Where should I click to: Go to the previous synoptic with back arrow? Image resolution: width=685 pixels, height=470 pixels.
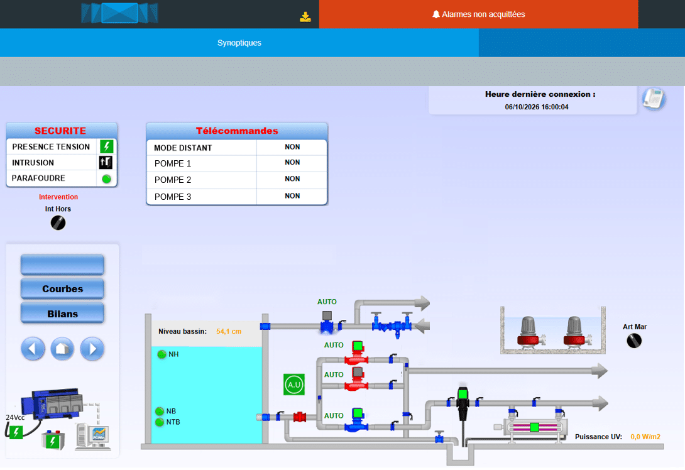(33, 349)
